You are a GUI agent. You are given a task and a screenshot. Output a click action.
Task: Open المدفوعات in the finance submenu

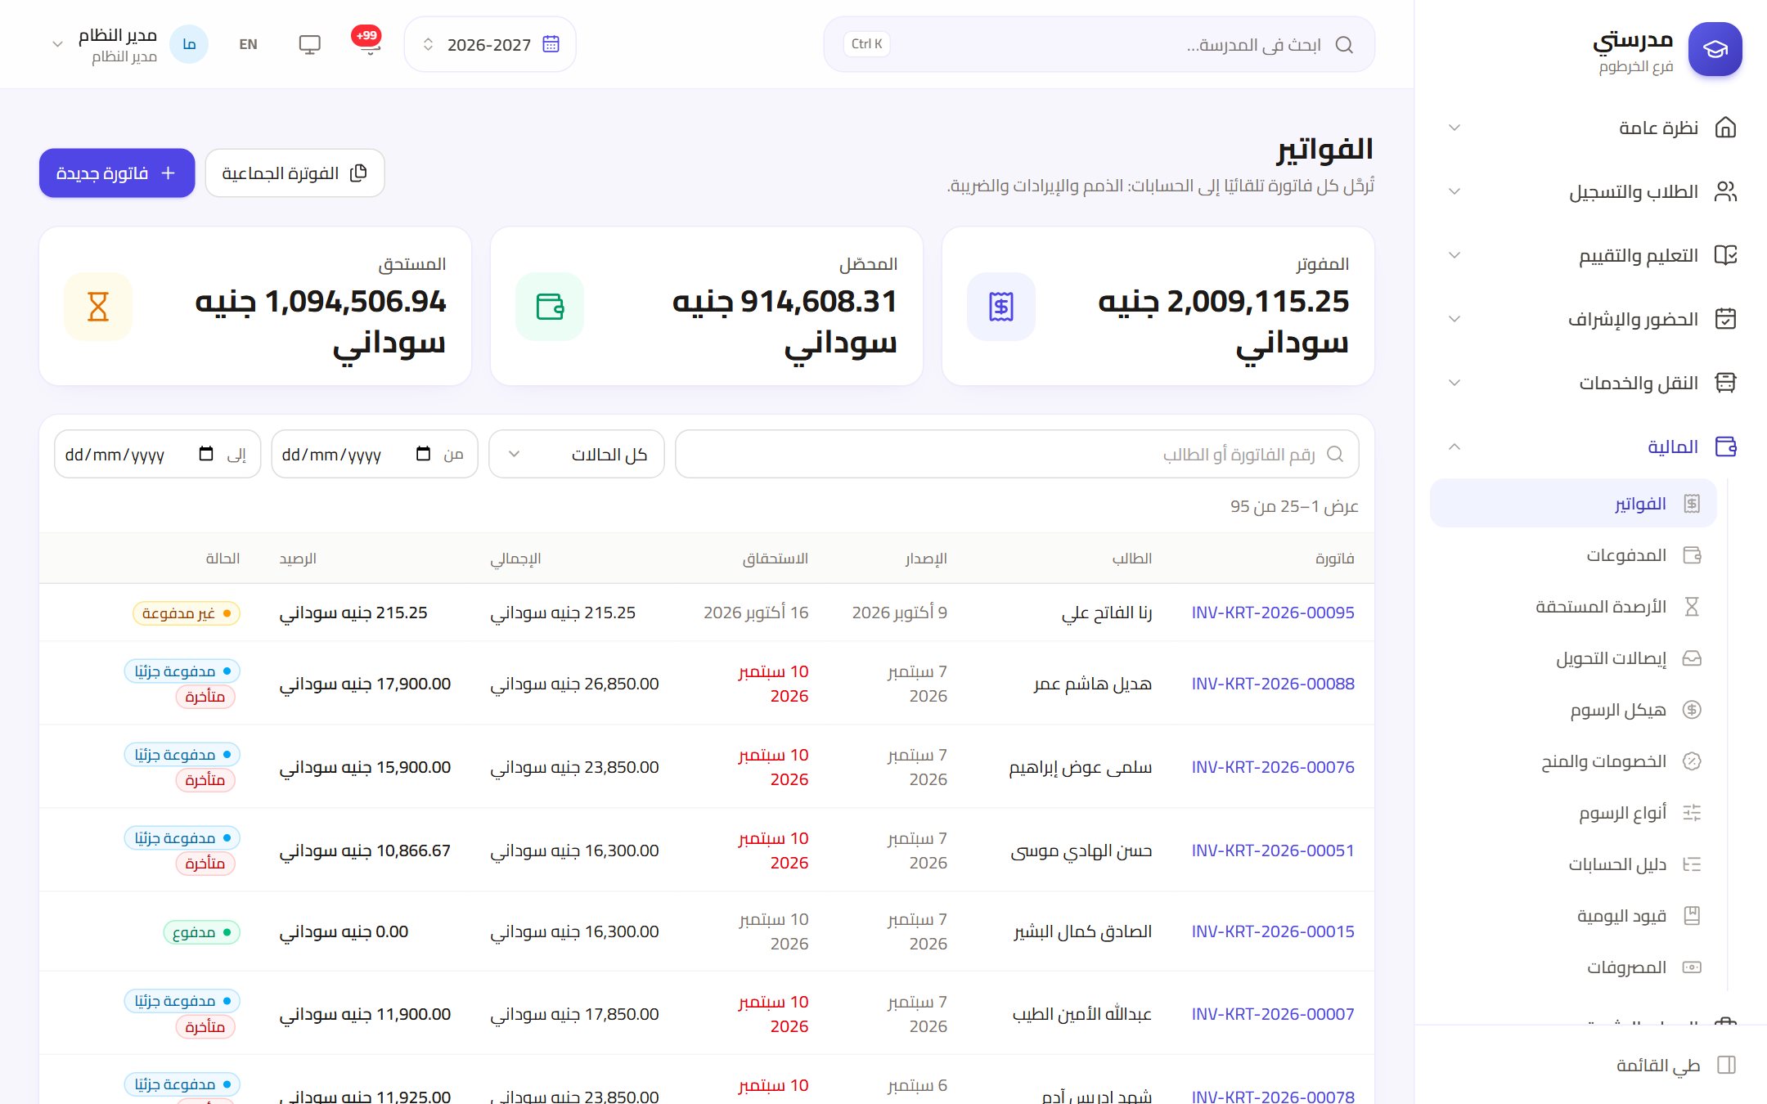pyautogui.click(x=1573, y=555)
